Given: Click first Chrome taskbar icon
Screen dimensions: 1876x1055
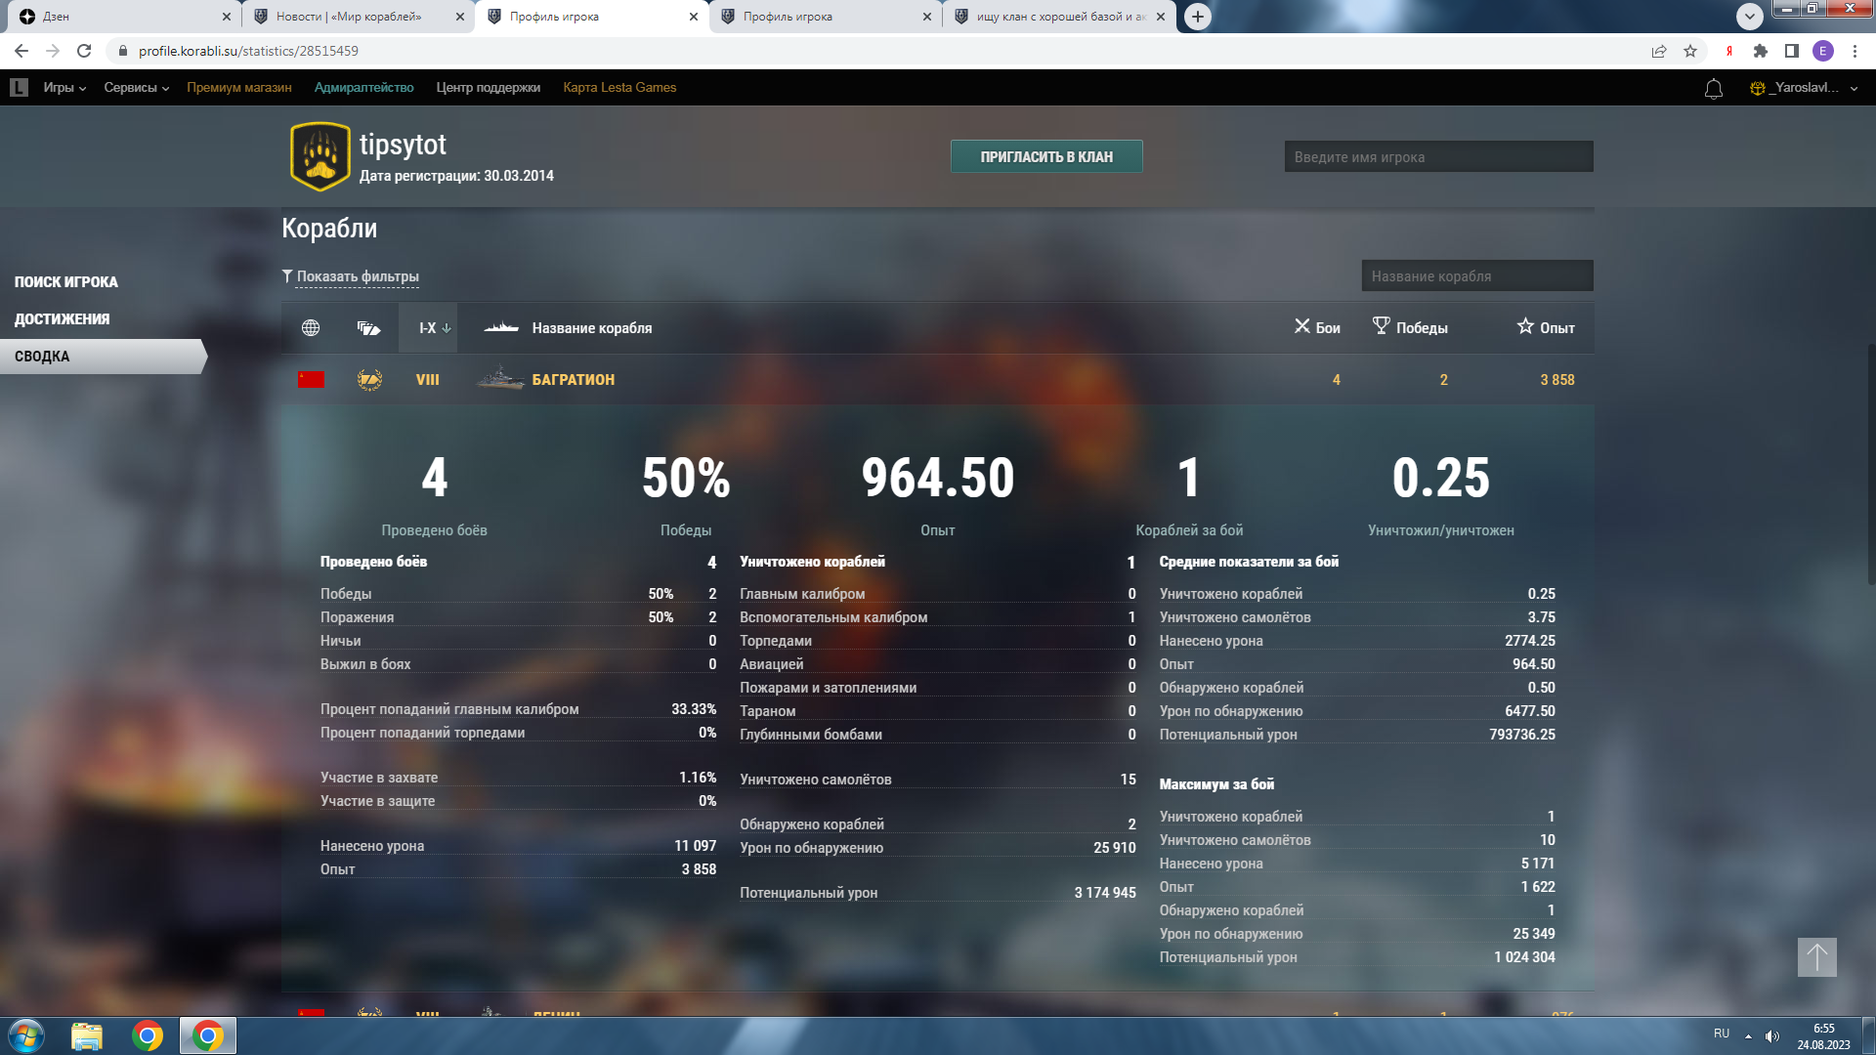Looking at the screenshot, I should (x=148, y=1035).
